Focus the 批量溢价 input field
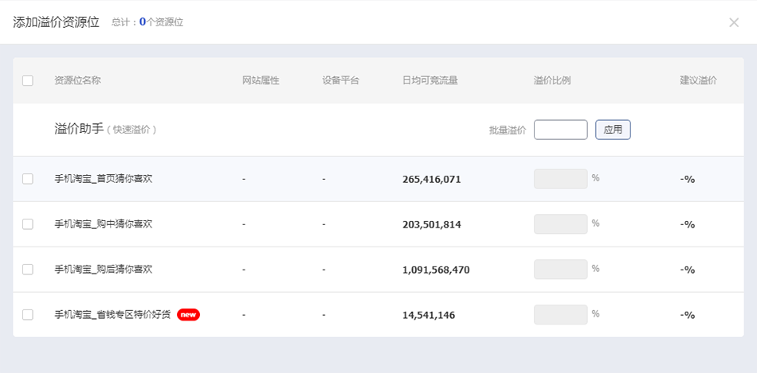This screenshot has width=757, height=373. (560, 130)
